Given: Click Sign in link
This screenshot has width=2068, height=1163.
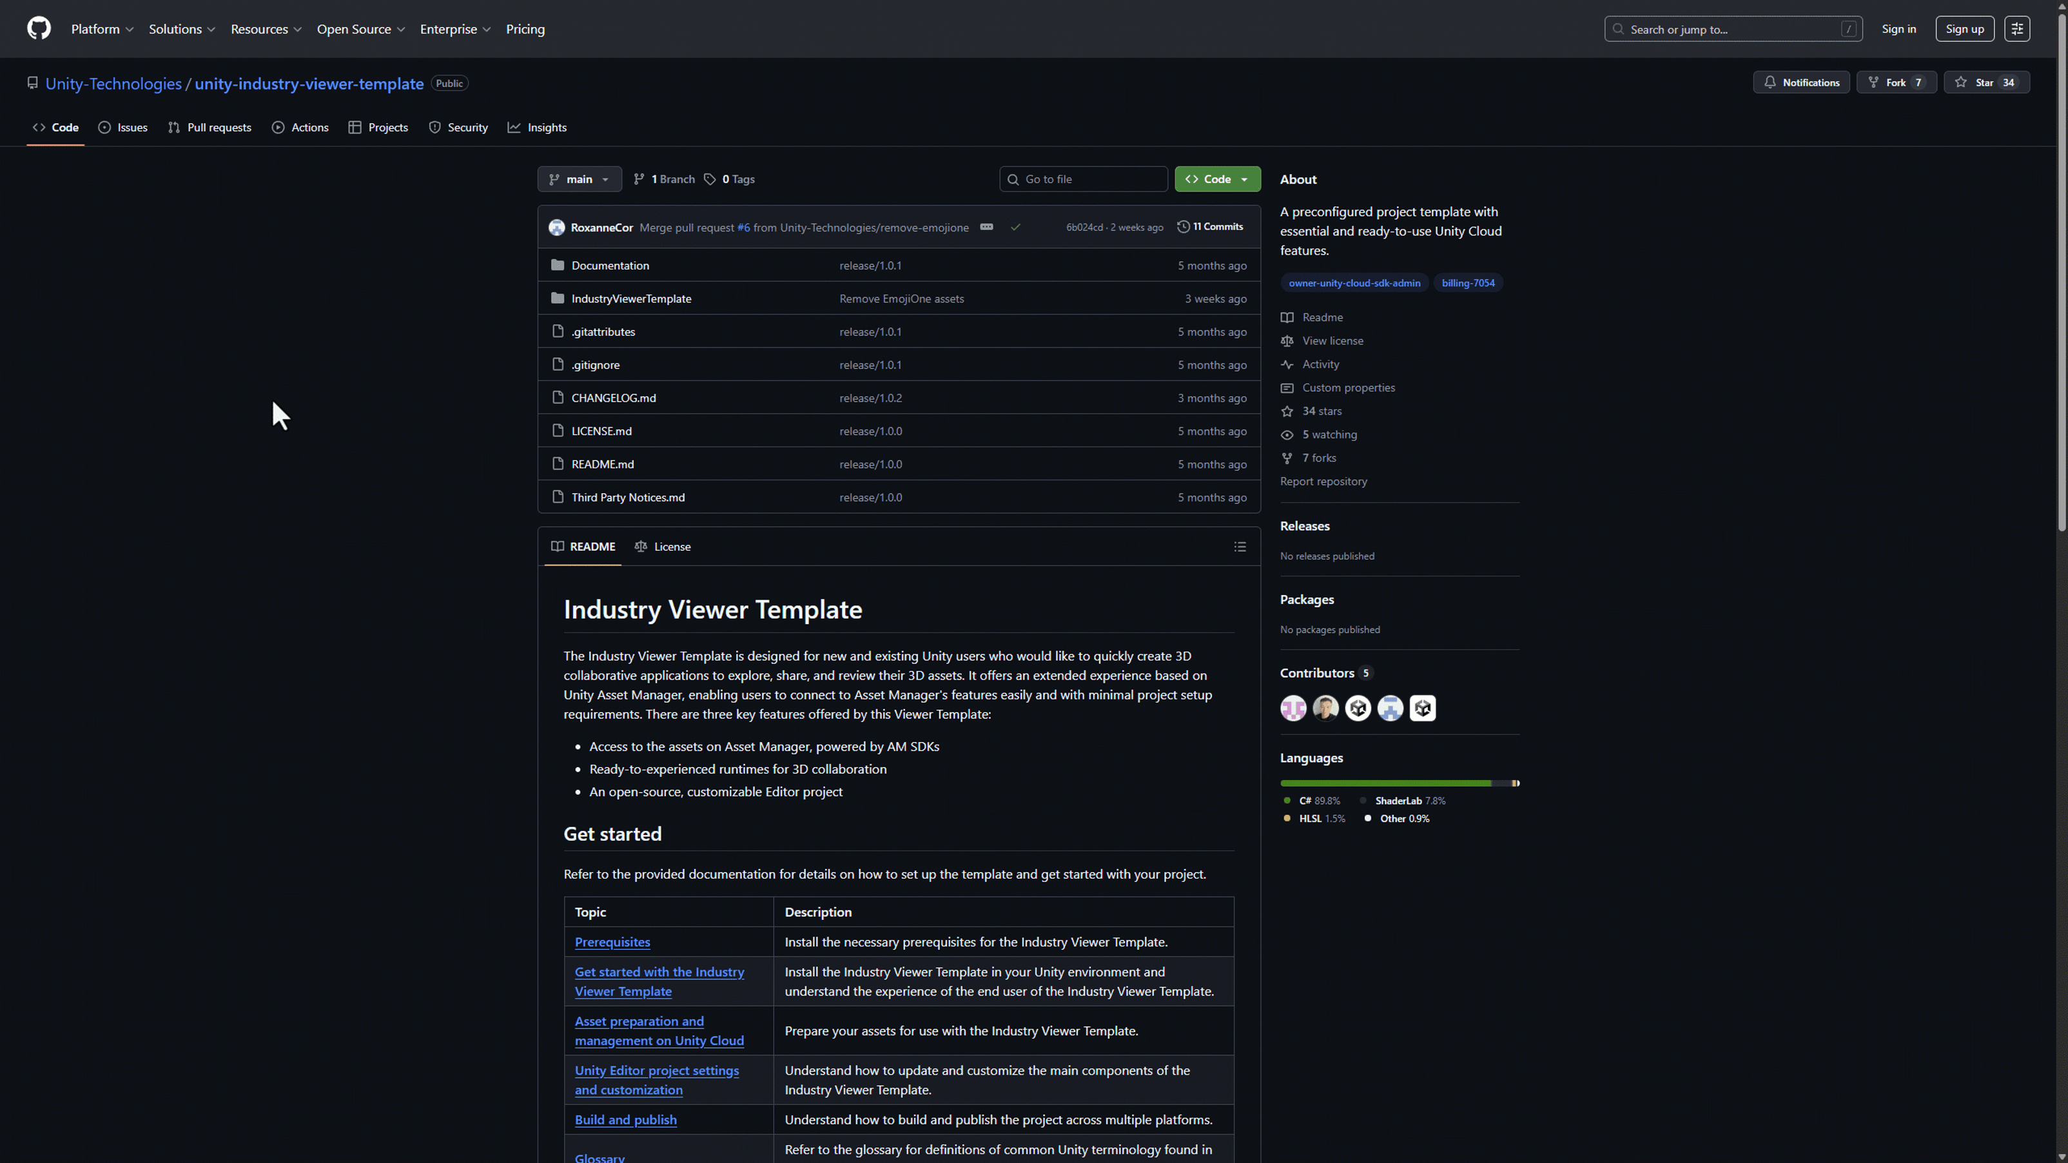Looking at the screenshot, I should pos(1898,29).
